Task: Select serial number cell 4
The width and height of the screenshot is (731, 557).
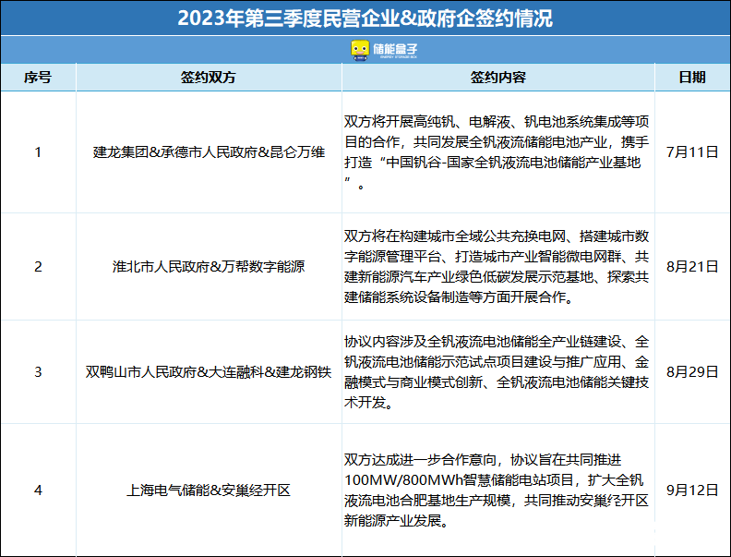Action: (x=38, y=490)
